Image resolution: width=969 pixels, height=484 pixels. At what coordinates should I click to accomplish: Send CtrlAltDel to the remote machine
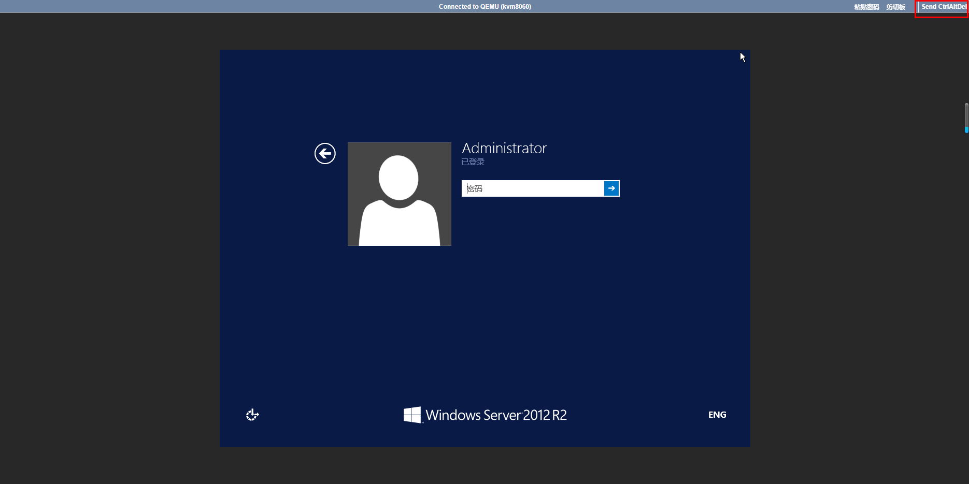[943, 7]
